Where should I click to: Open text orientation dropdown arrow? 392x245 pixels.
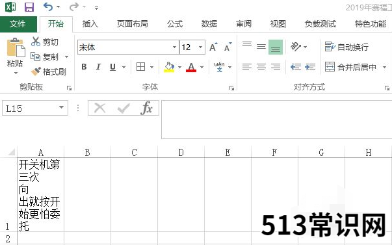coord(305,47)
